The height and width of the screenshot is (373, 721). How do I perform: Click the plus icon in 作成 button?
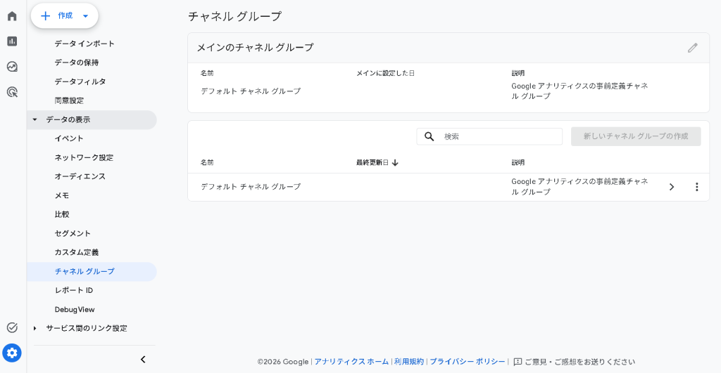pyautogui.click(x=45, y=16)
